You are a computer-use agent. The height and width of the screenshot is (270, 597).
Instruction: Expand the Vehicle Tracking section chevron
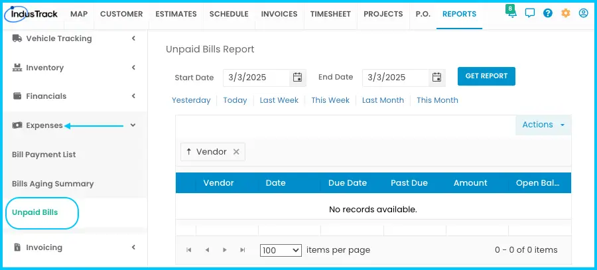[x=133, y=38]
